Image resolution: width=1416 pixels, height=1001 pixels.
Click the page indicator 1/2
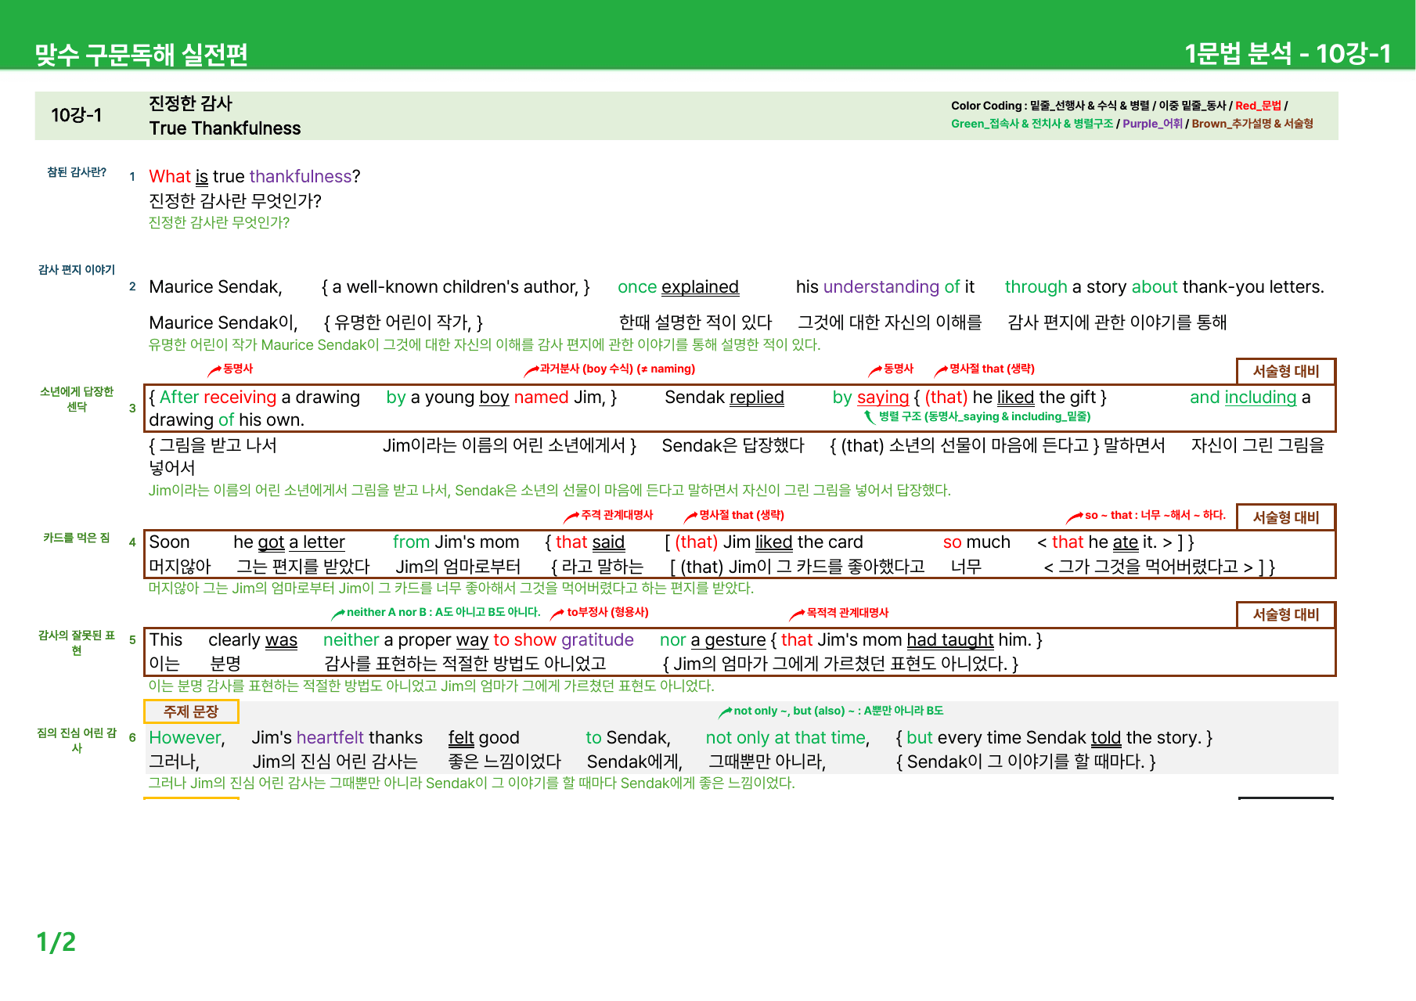56,942
